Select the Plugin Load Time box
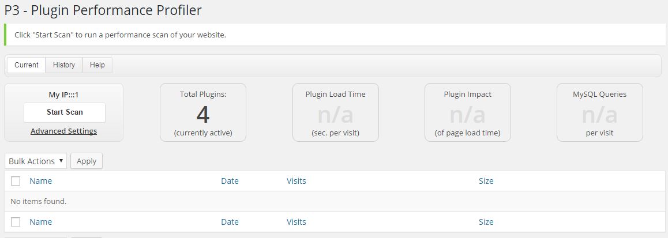 [x=335, y=112]
